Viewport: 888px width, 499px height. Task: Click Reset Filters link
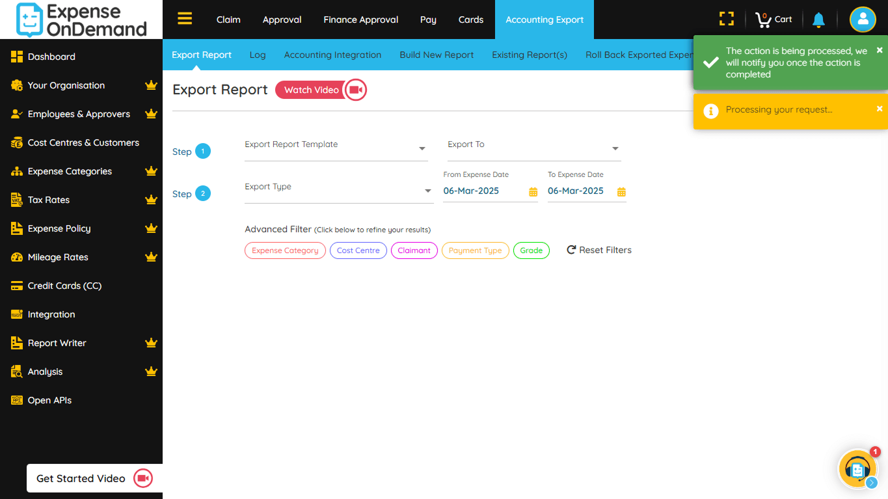click(x=599, y=250)
